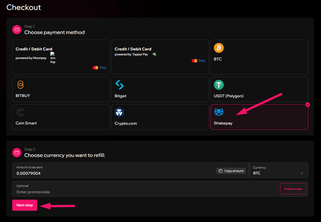This screenshot has height=222, width=321.
Task: Click the Bitget teal arrows logo
Action: pyautogui.click(x=119, y=85)
